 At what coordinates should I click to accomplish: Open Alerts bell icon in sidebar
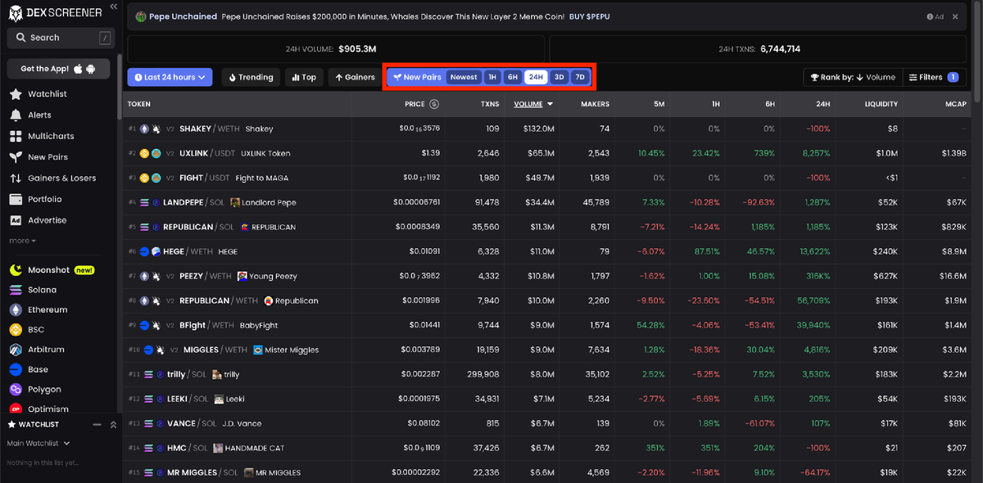16,115
